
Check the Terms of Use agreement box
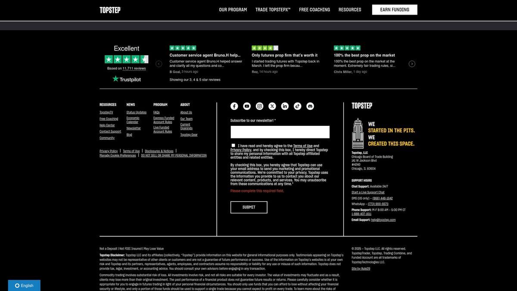[x=233, y=145]
